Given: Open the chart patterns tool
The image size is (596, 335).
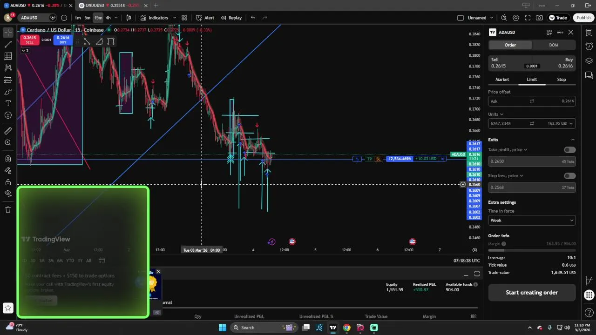Looking at the screenshot, I should tap(8, 68).
